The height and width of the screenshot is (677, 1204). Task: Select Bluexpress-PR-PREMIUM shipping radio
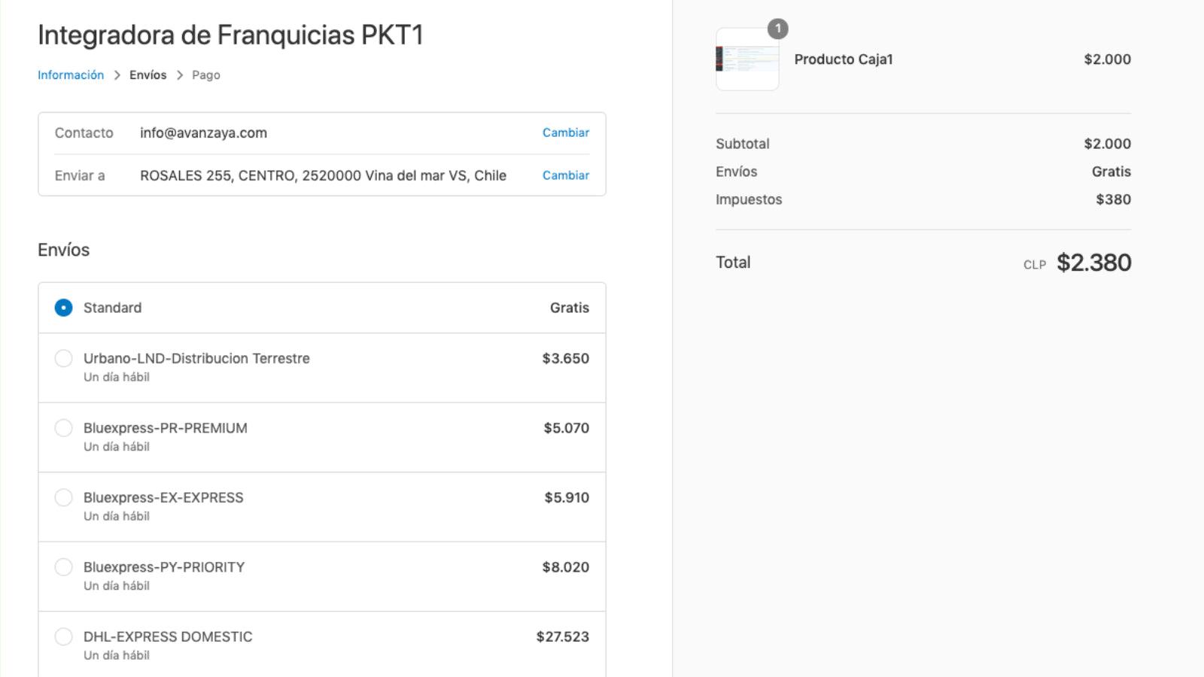[64, 428]
